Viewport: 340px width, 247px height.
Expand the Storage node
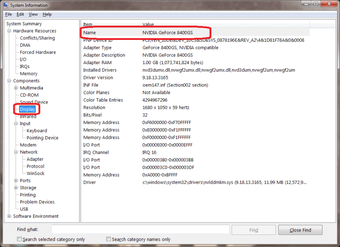pos(16,188)
